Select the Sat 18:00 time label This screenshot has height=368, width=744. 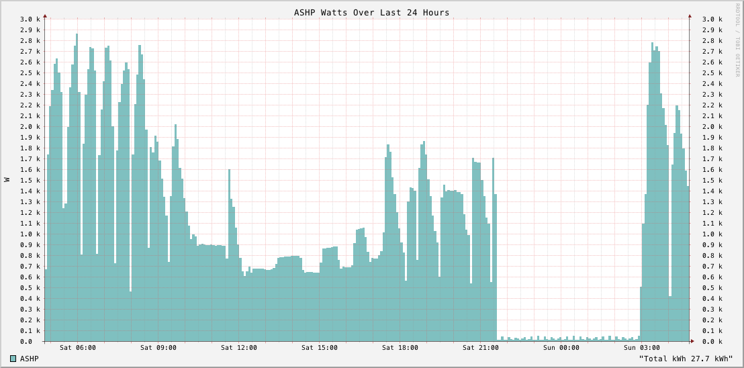tap(400, 348)
